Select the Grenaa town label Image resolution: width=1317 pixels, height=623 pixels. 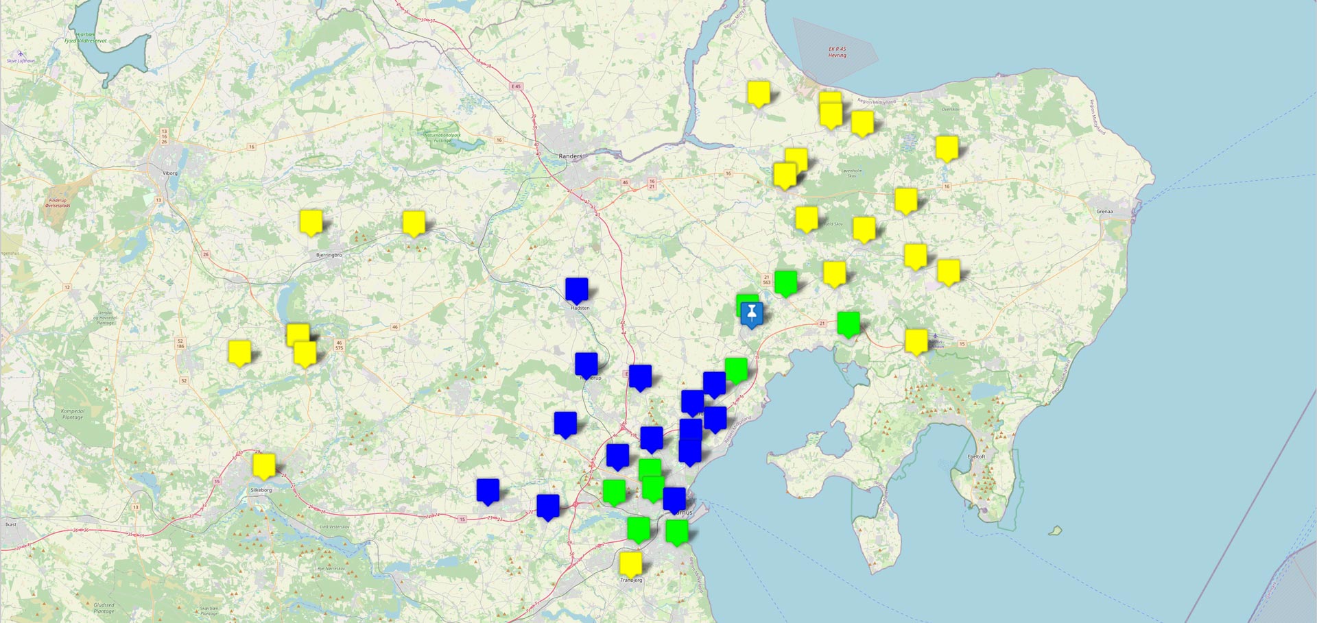[1104, 211]
